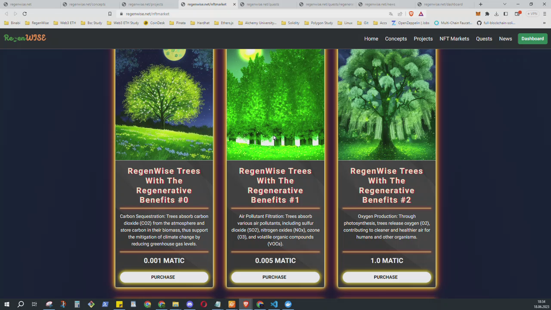551x310 pixels.
Task: Click the address bar URL field
Action: point(250,14)
